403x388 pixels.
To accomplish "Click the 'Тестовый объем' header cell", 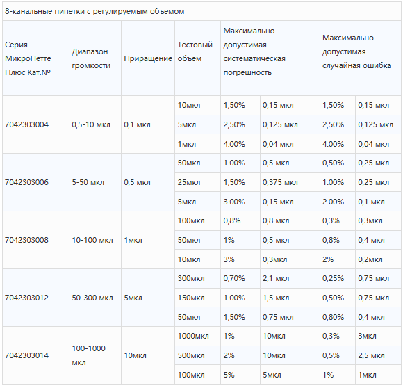I will pos(197,58).
